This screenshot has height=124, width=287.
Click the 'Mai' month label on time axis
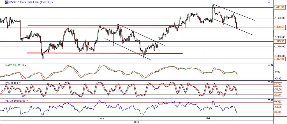[208, 118]
